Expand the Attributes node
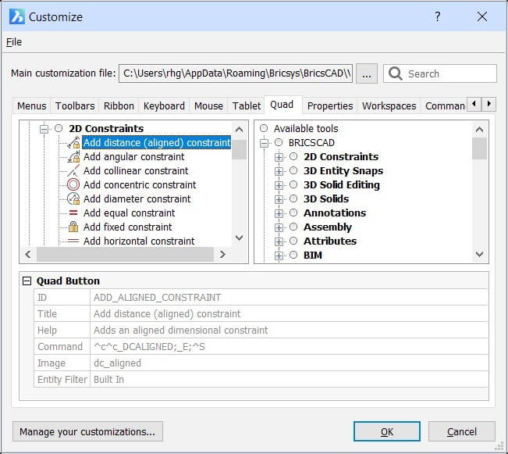 [279, 241]
